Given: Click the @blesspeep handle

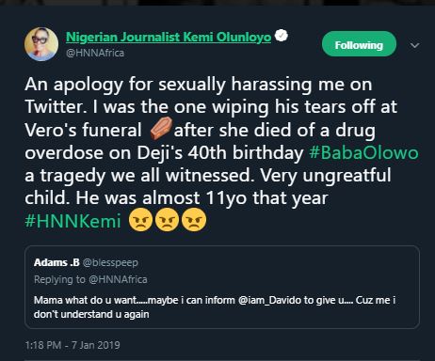Looking at the screenshot, I should [110, 262].
